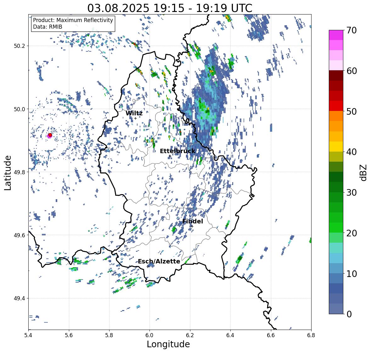Click the 'Product: Maximum Reflectivity' legend line
371x352 pixels.
coord(73,20)
